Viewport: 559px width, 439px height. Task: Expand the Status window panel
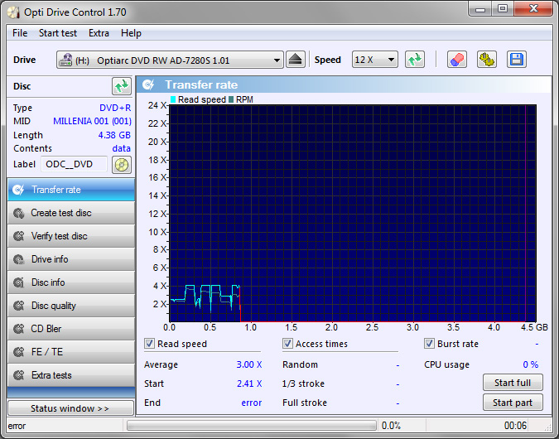pos(70,408)
